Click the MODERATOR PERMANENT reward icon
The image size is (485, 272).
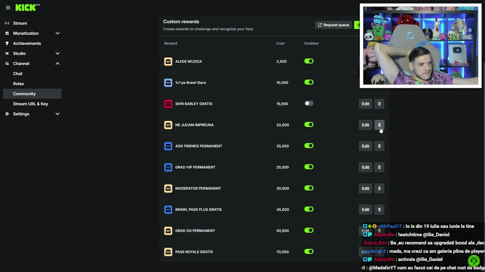tap(168, 188)
